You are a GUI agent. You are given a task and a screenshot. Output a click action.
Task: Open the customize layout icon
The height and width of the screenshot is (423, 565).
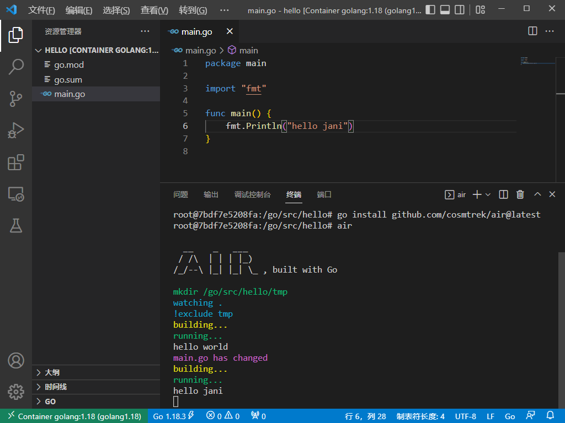481,10
